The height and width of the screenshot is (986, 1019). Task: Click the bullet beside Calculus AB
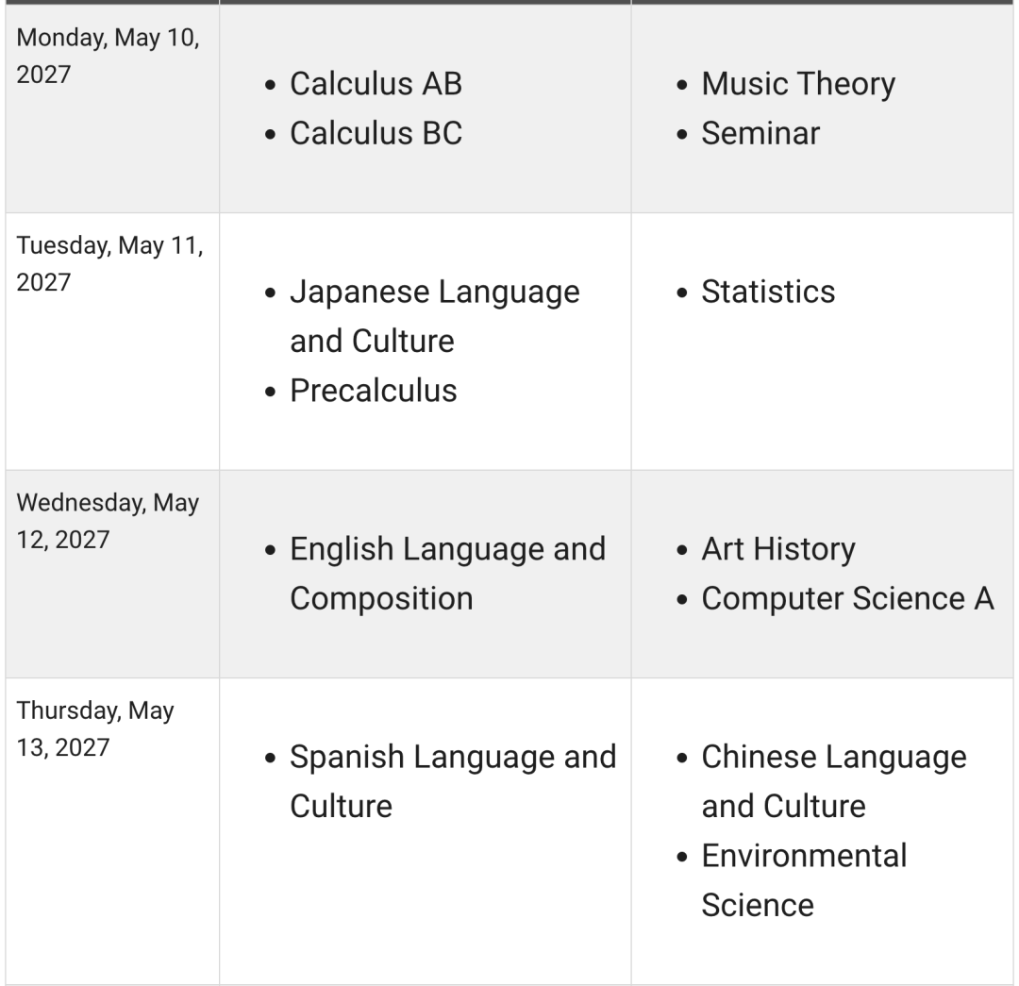(x=271, y=85)
